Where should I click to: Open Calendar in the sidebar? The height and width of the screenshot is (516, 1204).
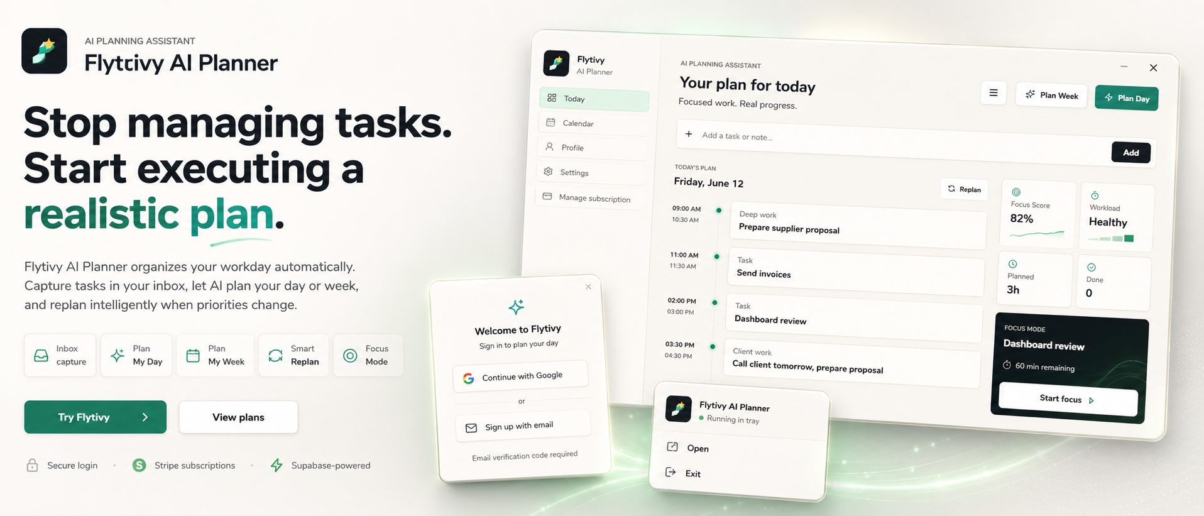[593, 123]
